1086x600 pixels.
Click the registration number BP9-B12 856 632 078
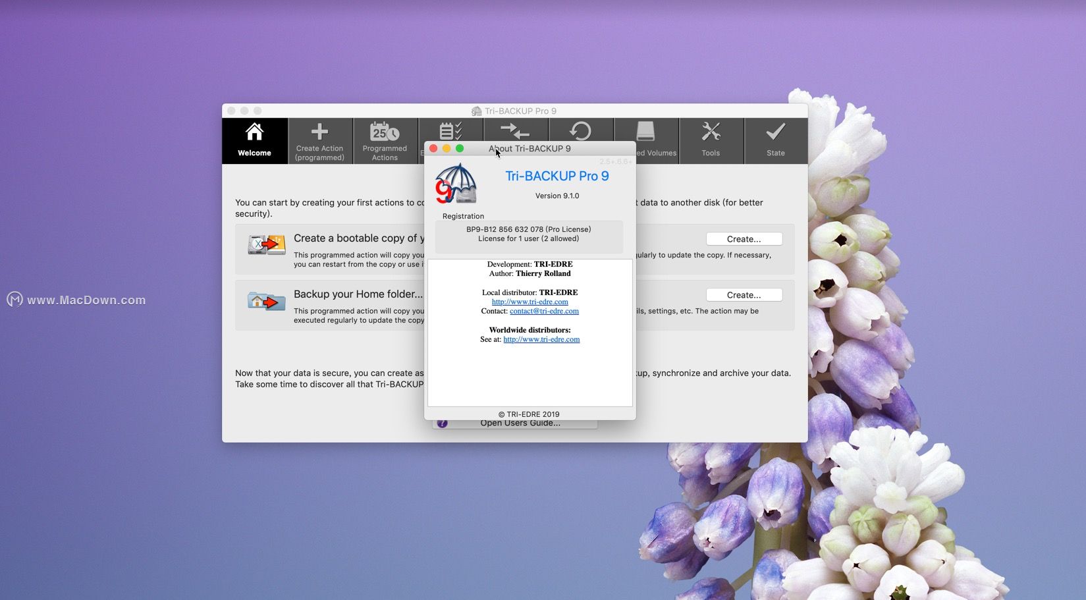point(504,229)
